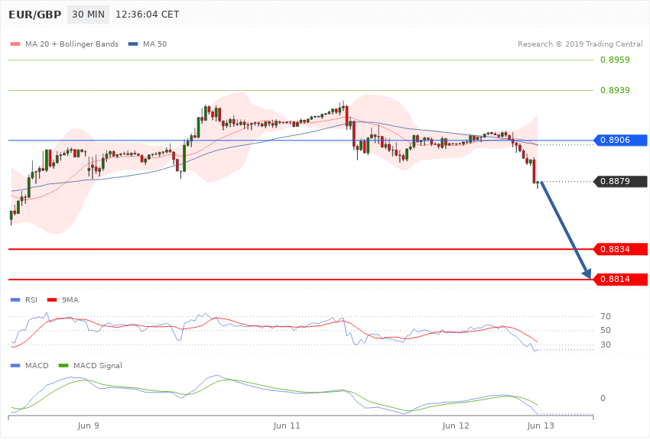Click the MA 50 legend label
Image resolution: width=650 pixels, height=440 pixels.
[x=154, y=44]
